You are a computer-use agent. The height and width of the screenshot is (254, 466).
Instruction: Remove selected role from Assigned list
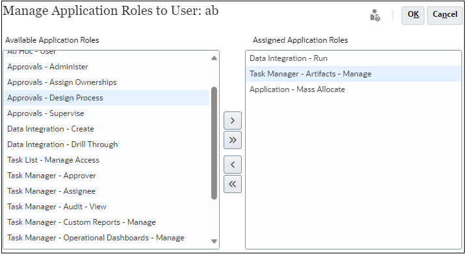tap(233, 165)
